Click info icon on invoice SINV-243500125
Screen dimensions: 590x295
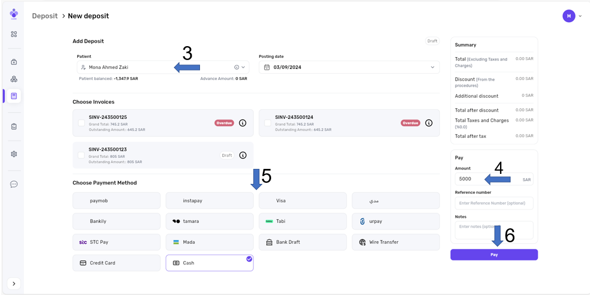(x=243, y=123)
